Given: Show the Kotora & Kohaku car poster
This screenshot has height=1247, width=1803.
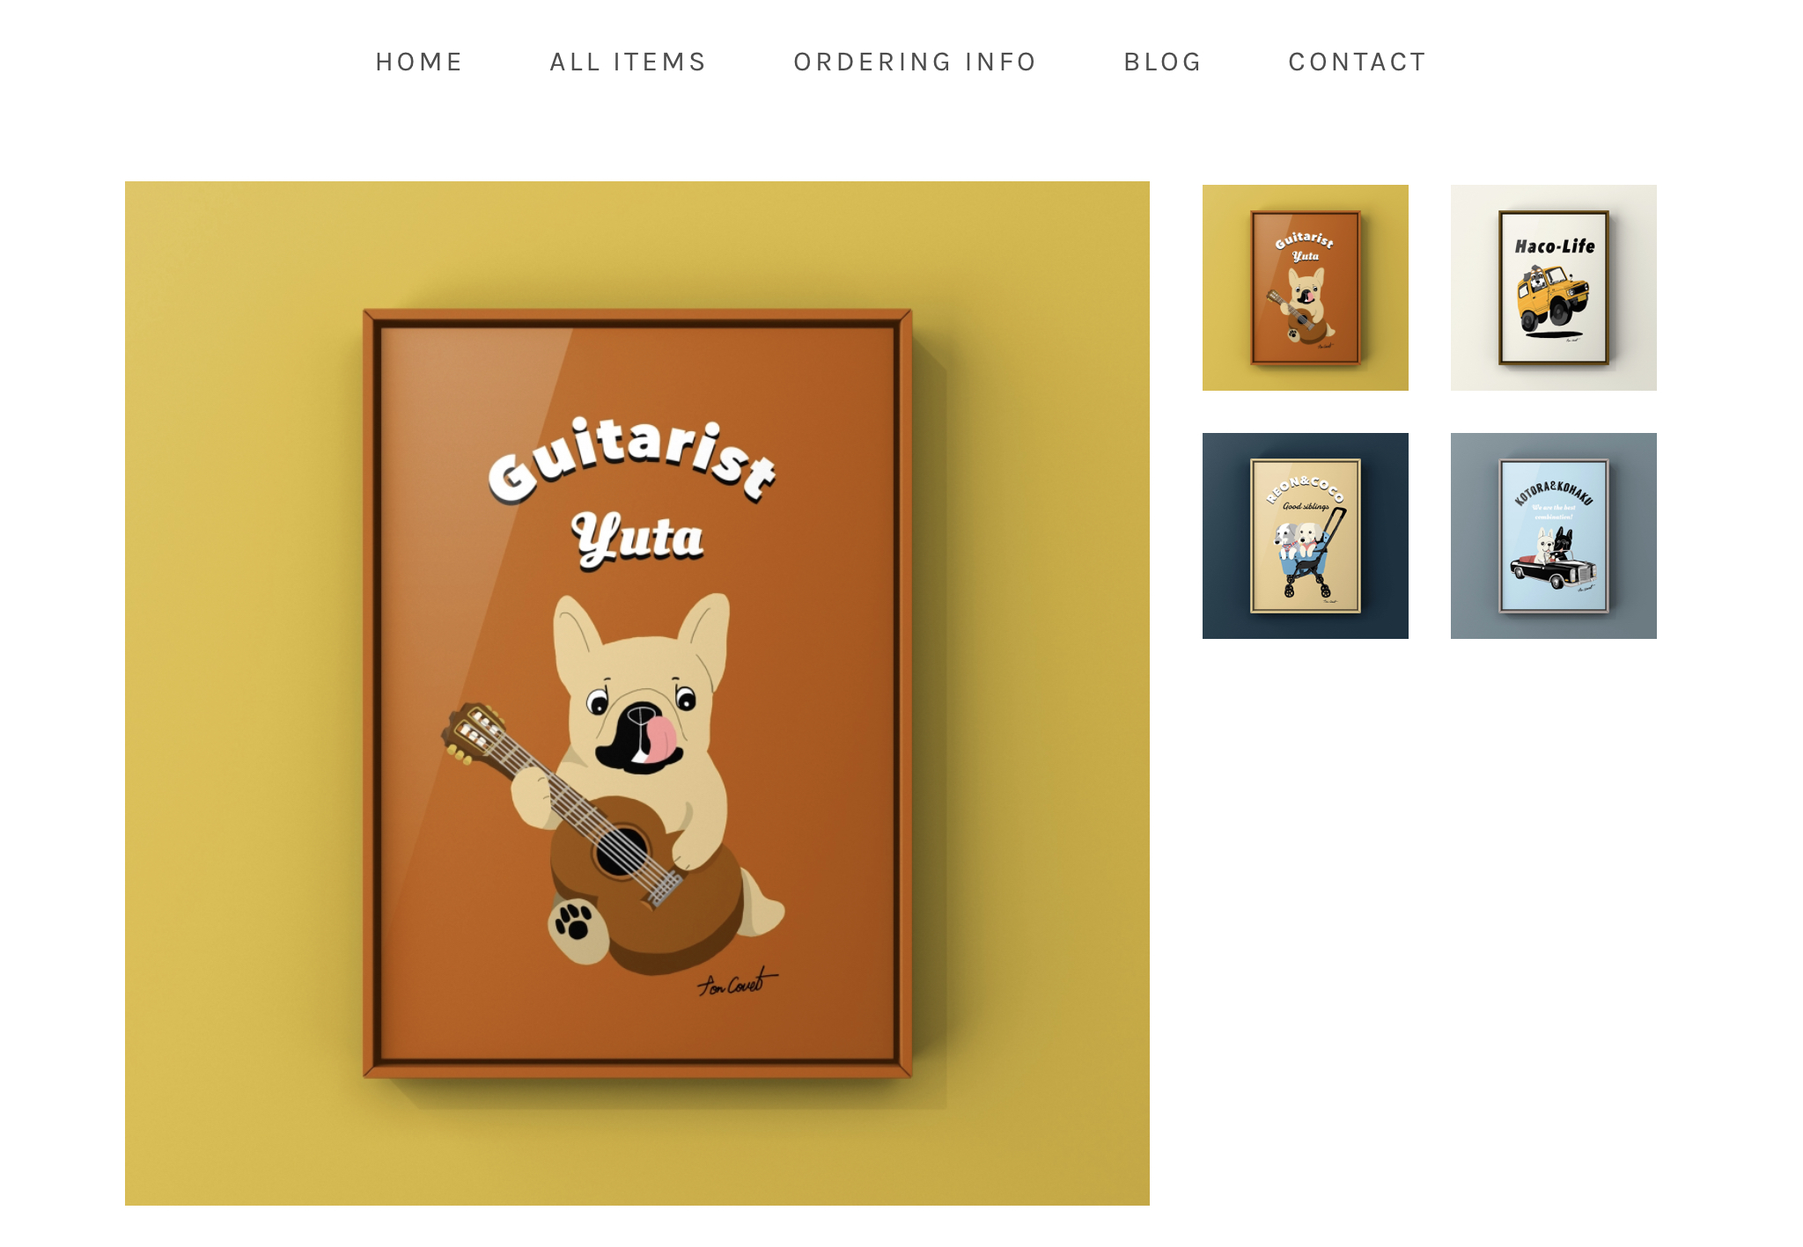Looking at the screenshot, I should pos(1554,536).
